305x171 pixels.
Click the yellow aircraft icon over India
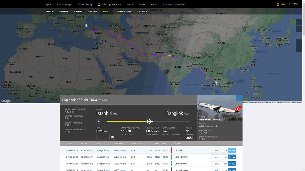tap(169, 56)
